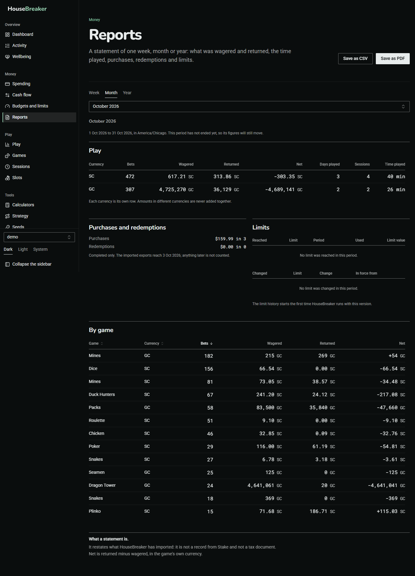Click the Strategy icon in sidebar
415x576 pixels.
pos(7,216)
